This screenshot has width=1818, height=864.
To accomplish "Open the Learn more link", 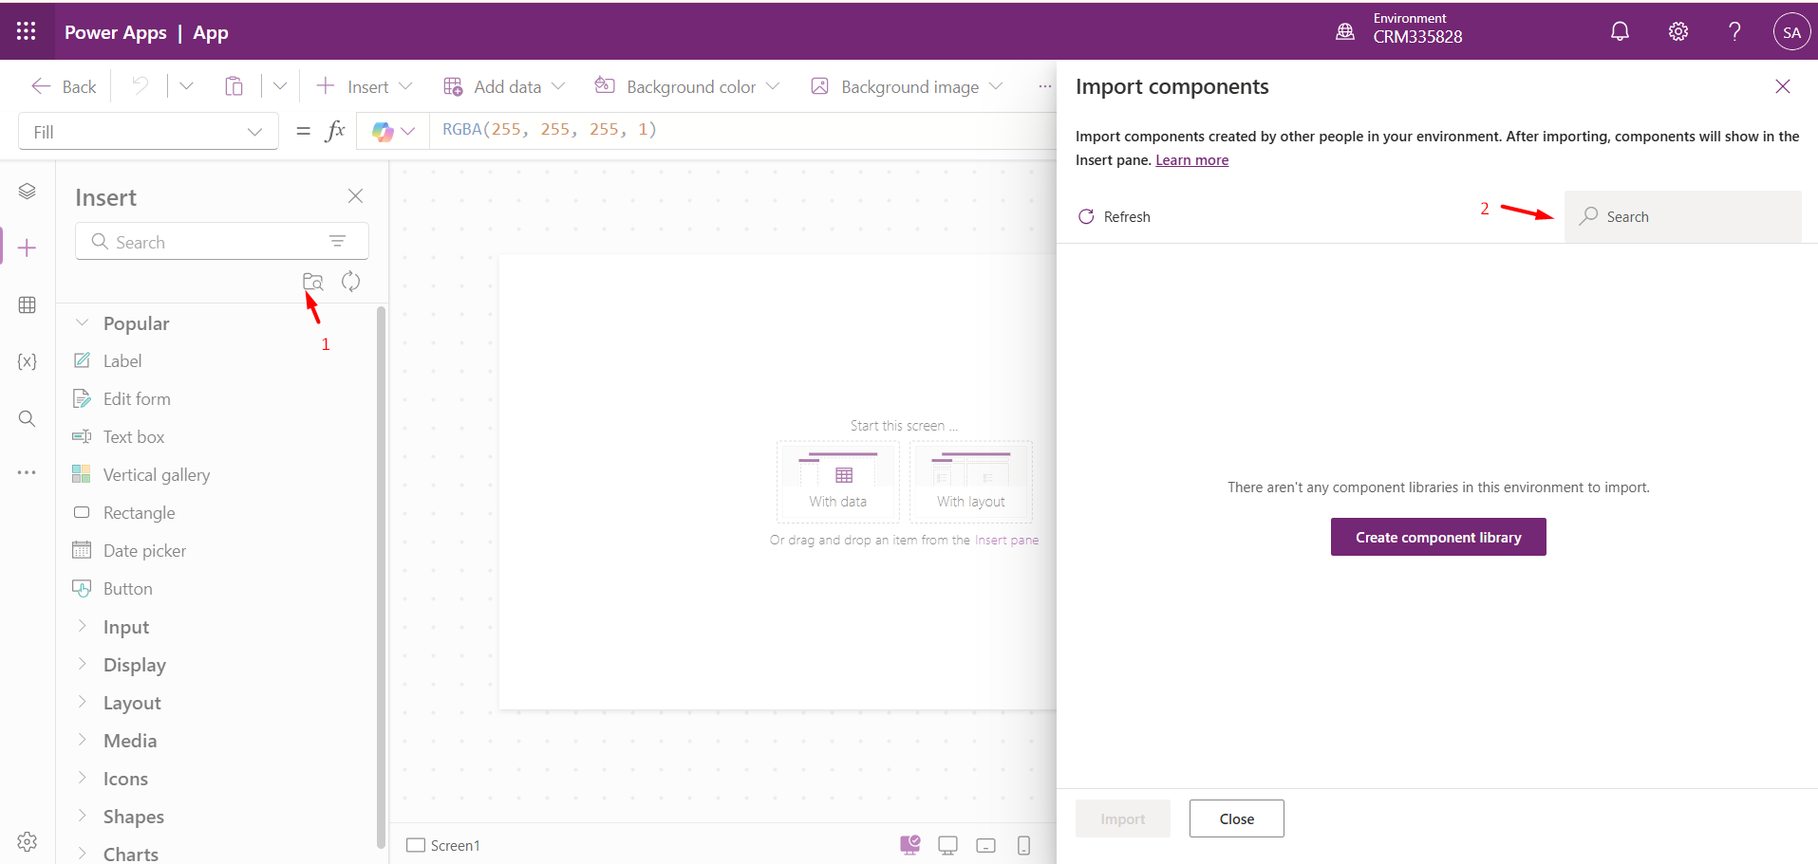I will click(x=1191, y=160).
